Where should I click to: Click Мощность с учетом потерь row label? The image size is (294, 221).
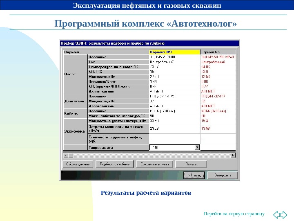[118, 121]
